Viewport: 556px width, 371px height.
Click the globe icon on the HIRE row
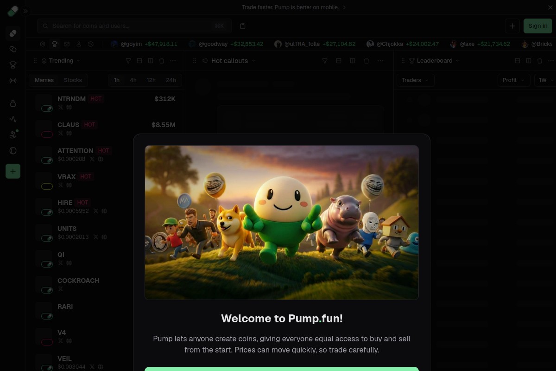coord(104,211)
